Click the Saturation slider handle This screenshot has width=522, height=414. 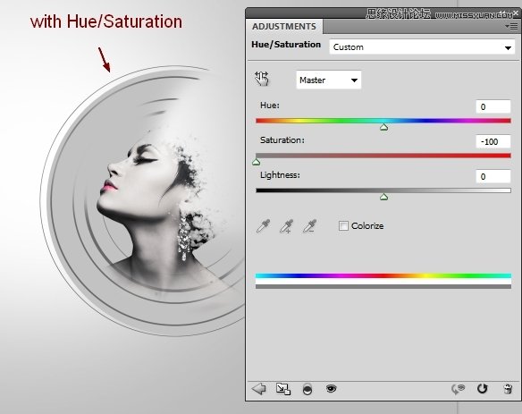pyautogui.click(x=256, y=162)
